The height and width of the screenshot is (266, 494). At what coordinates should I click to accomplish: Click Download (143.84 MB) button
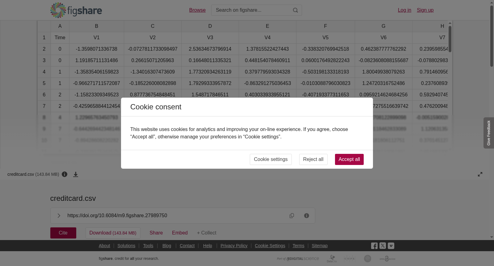click(x=113, y=233)
